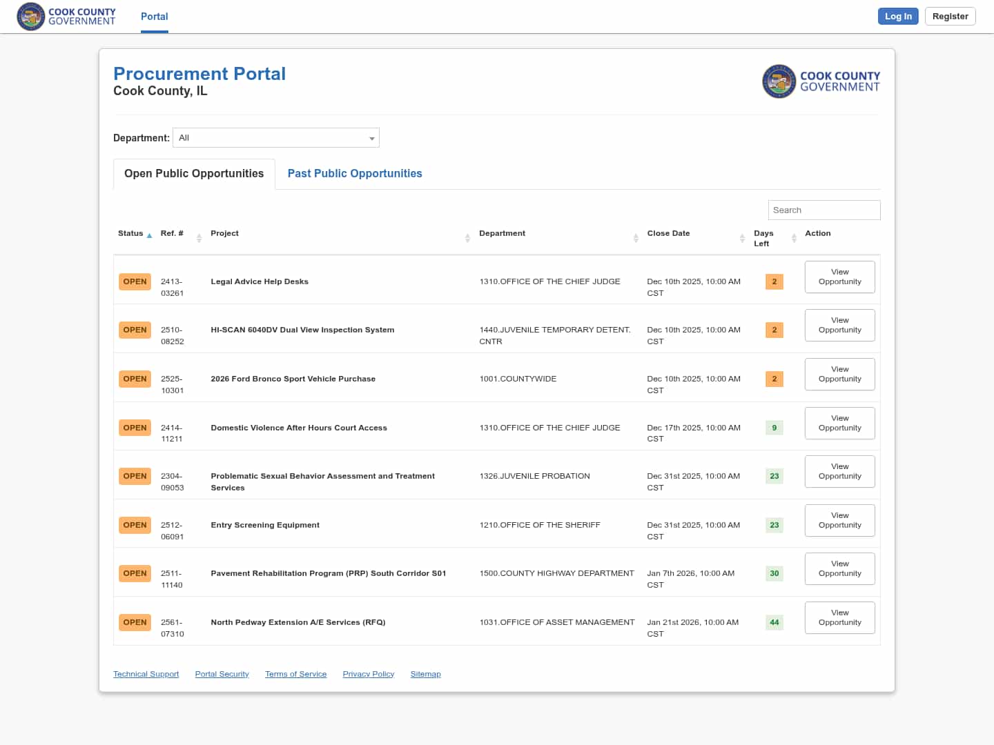Select Open Public Opportunities tab

click(194, 174)
